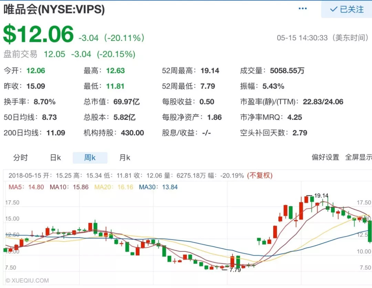Click the 幅: -20.19% value in chart header
The image size is (372, 288).
coord(226,176)
